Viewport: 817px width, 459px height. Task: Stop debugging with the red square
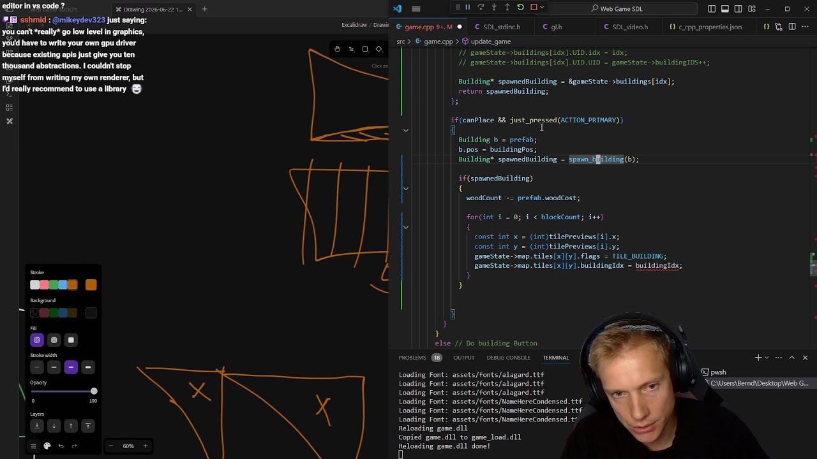[x=534, y=8]
